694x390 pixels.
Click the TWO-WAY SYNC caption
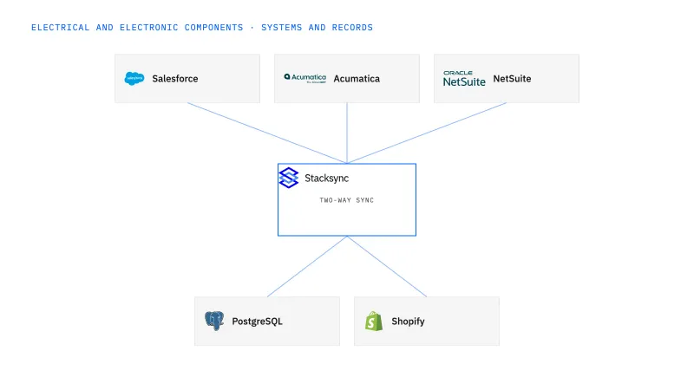[346, 200]
